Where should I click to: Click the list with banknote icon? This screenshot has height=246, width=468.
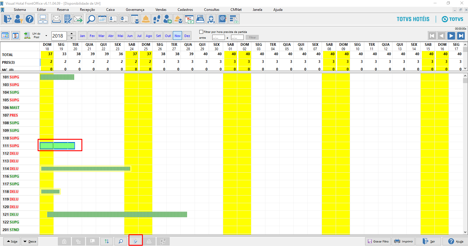[x=234, y=19]
